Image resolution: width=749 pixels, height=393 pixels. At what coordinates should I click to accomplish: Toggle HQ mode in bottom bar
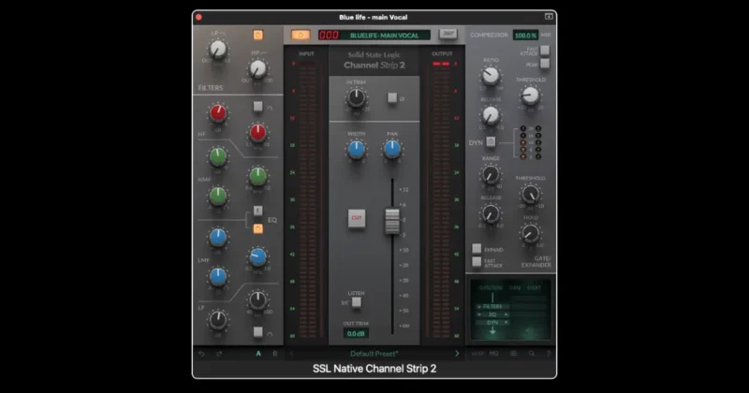pyautogui.click(x=494, y=354)
